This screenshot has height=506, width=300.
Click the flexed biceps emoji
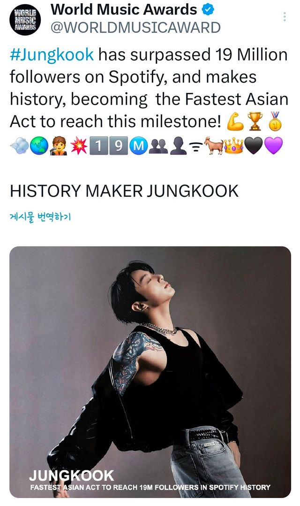235,122
